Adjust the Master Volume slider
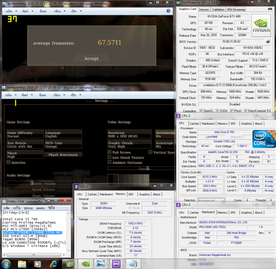 pos(43,183)
